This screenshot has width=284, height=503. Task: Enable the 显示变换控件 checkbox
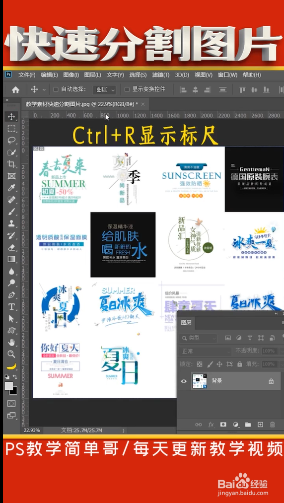[x=127, y=89]
